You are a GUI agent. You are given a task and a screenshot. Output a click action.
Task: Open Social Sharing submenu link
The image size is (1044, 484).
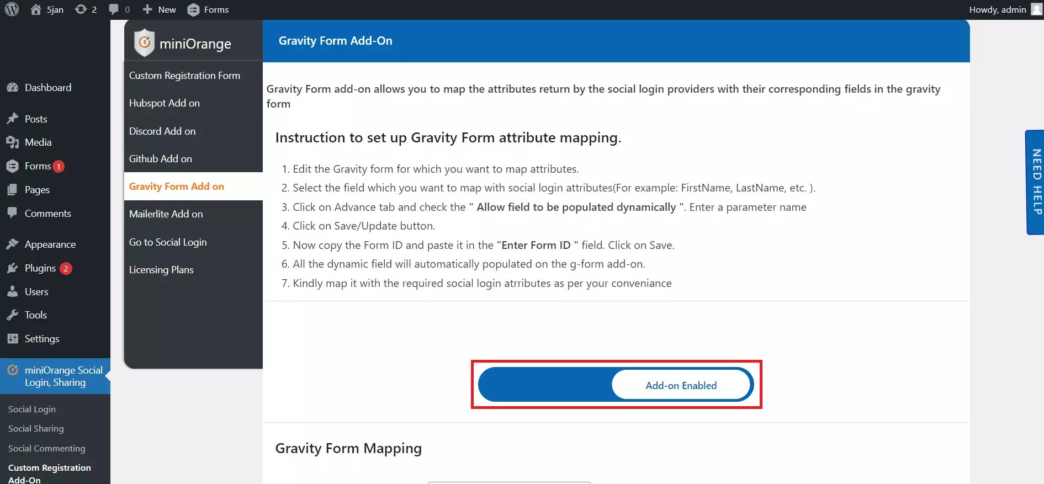tap(36, 428)
